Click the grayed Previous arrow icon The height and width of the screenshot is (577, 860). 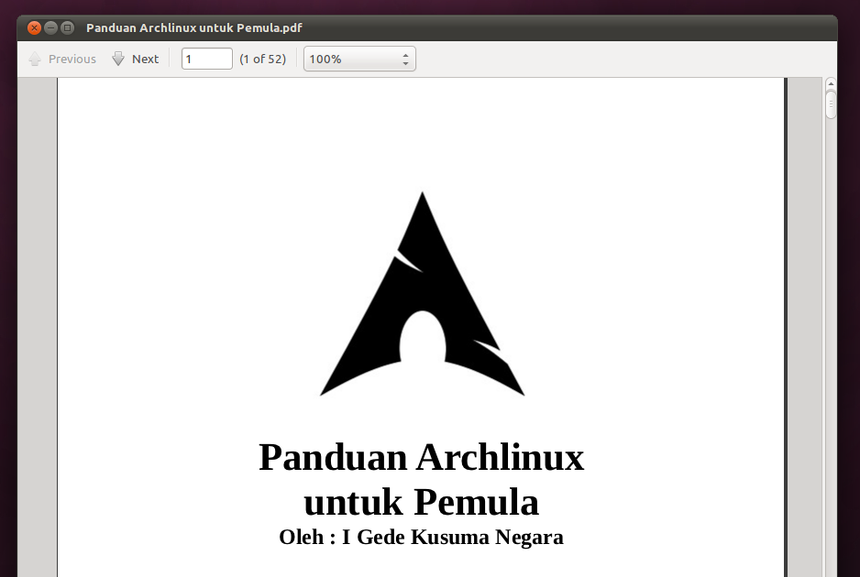(x=34, y=59)
